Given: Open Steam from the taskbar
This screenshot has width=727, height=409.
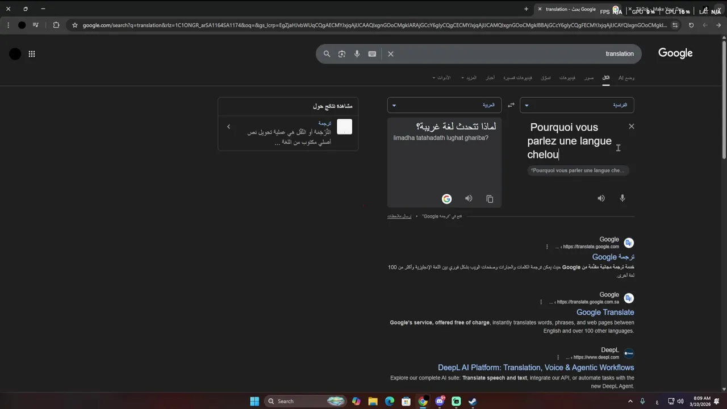Looking at the screenshot, I should (x=473, y=401).
